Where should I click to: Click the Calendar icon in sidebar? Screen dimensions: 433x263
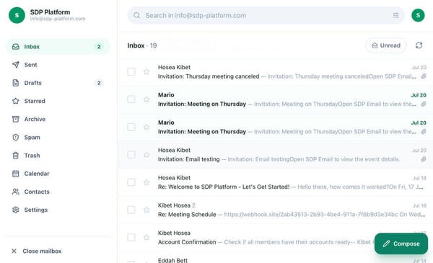click(x=16, y=174)
